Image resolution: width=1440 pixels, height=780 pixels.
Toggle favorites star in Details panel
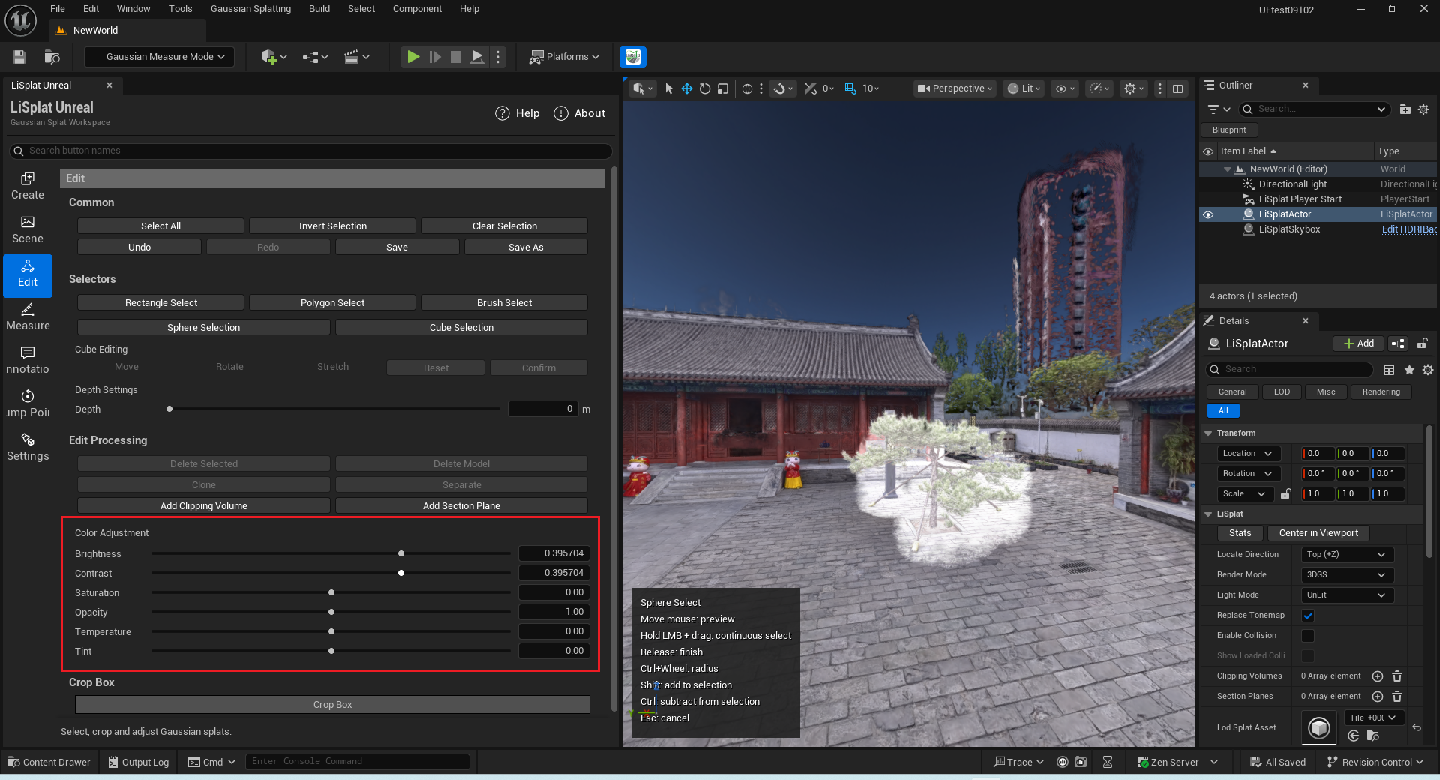[x=1409, y=370]
